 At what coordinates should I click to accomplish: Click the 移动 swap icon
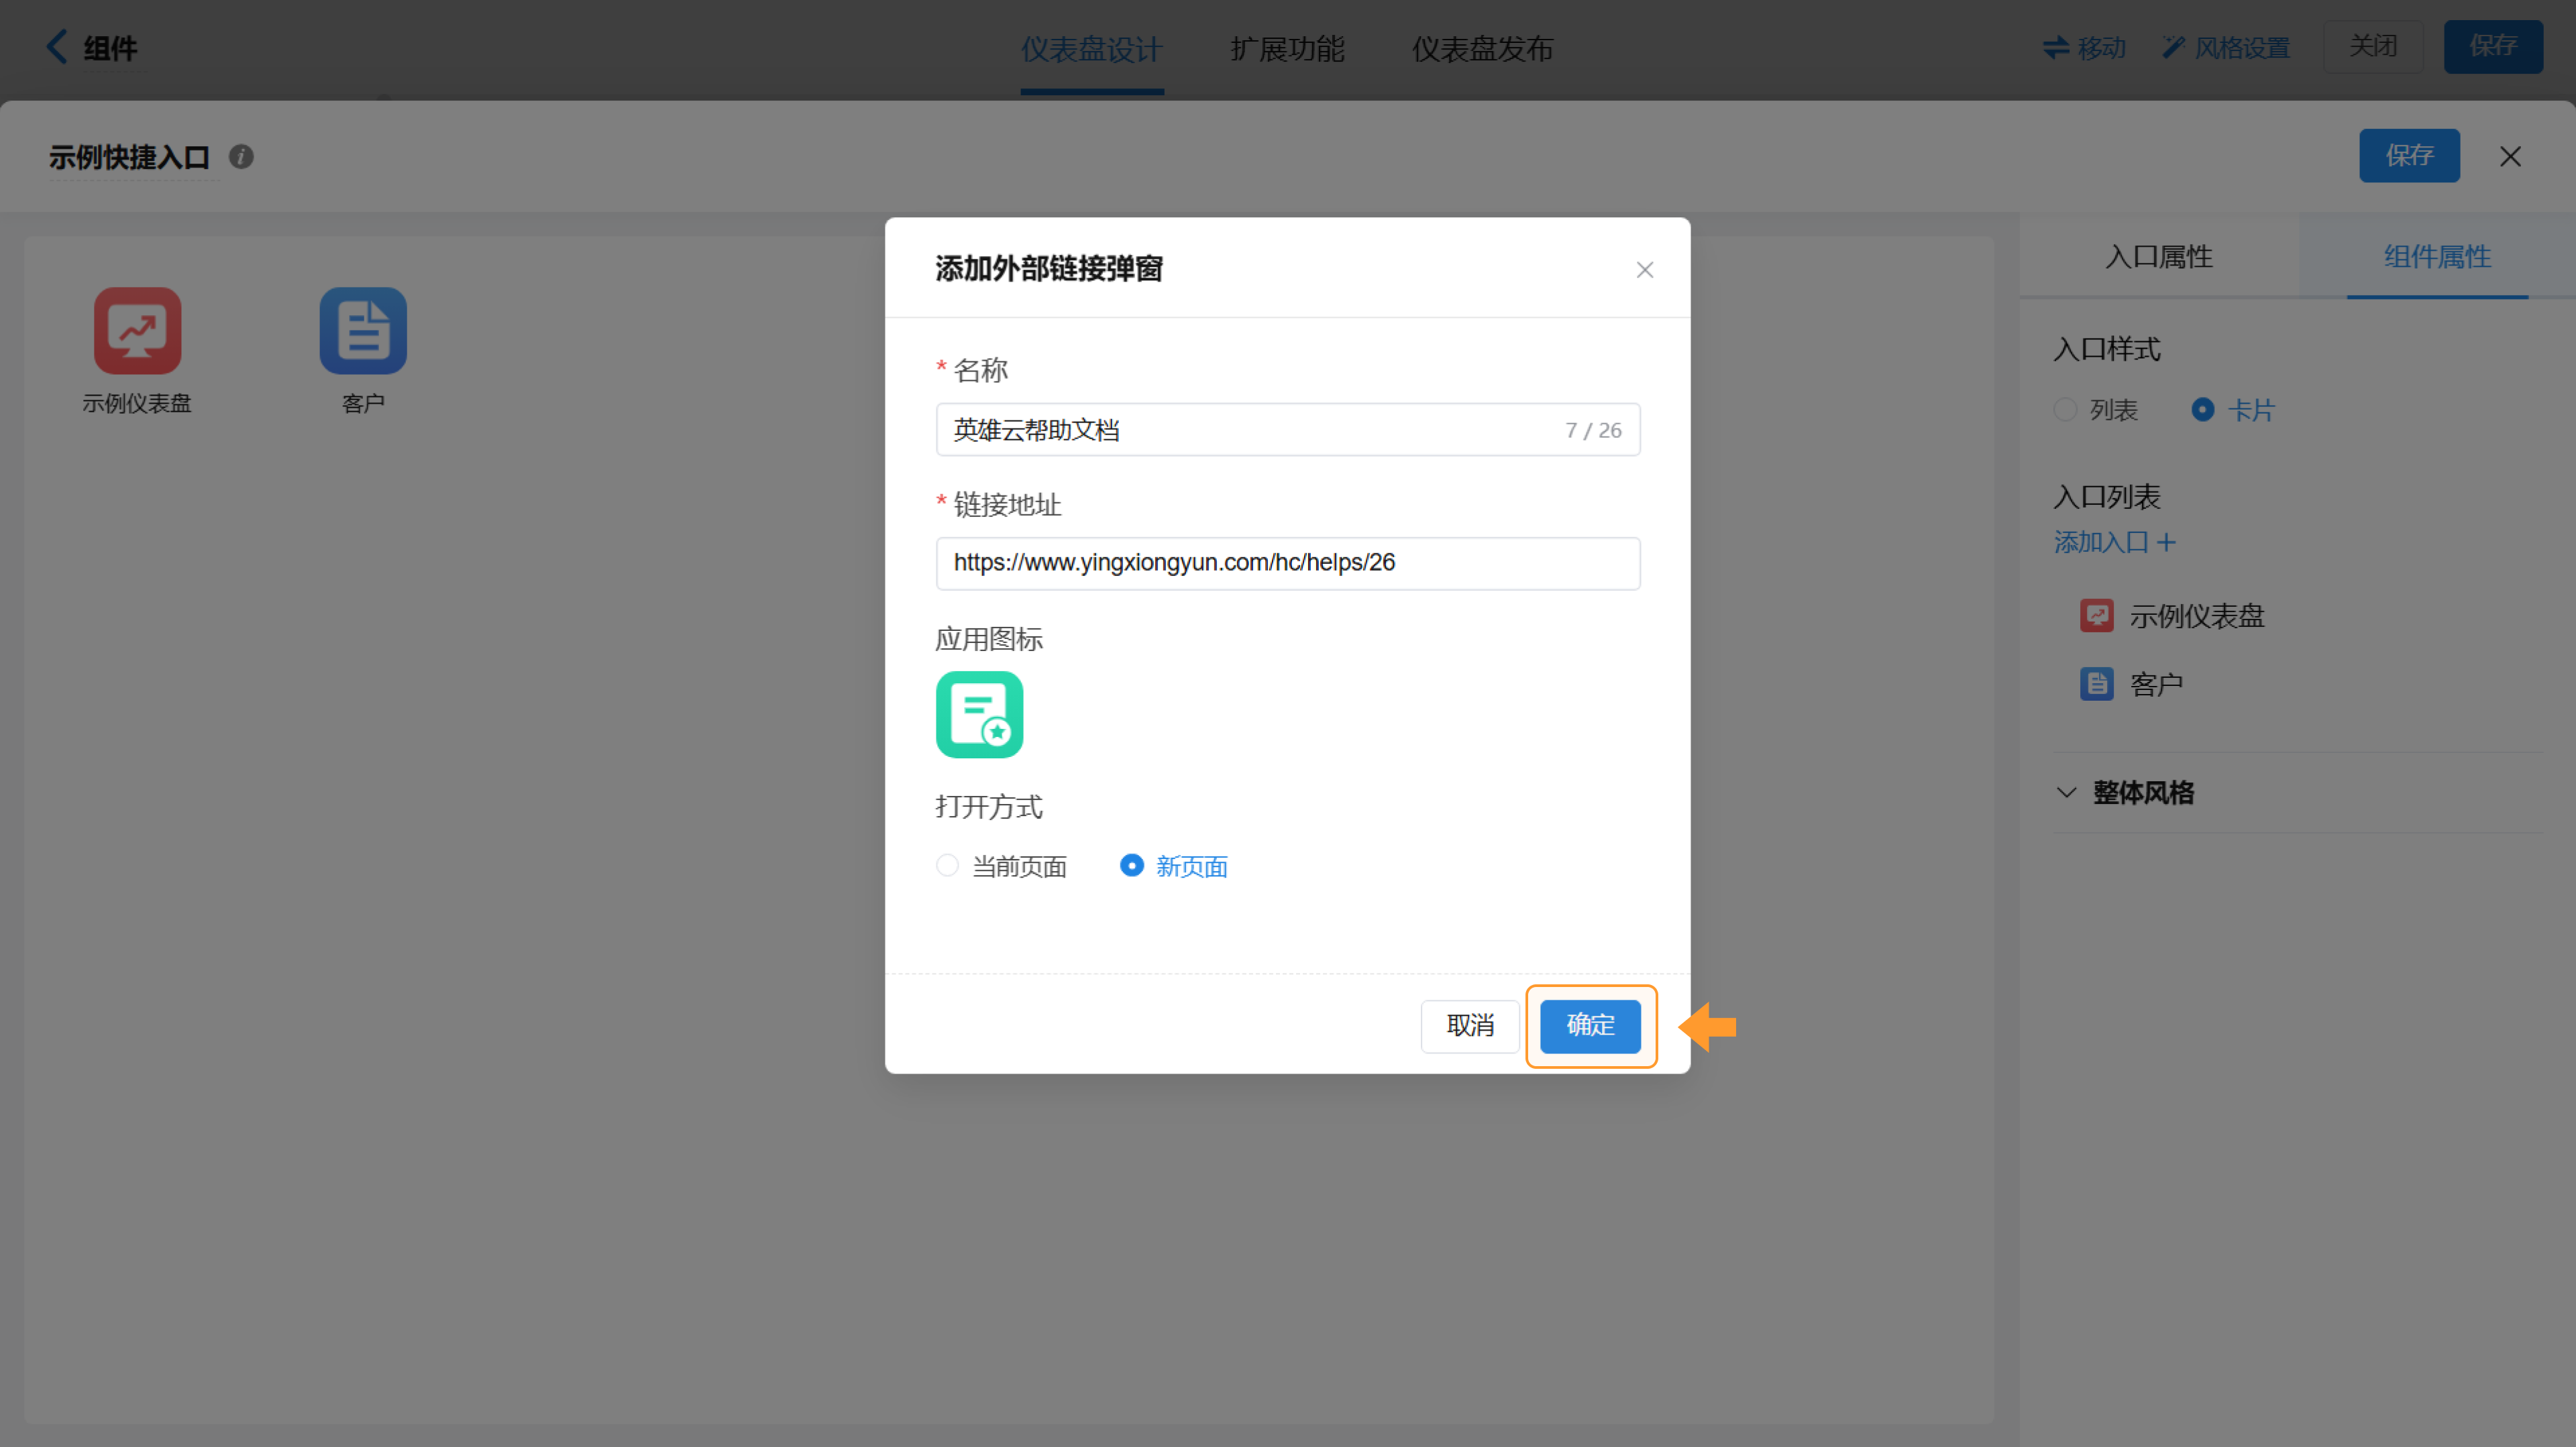(2055, 47)
